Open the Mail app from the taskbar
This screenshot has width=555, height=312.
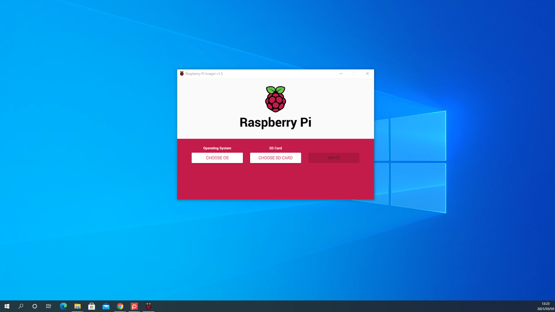tap(106, 306)
